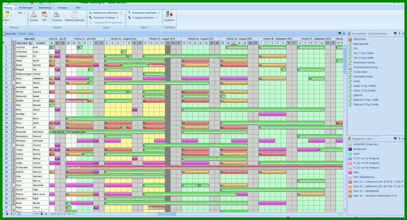Select intern magenta color swatch
Screen dimensions: 407x220
[350, 173]
